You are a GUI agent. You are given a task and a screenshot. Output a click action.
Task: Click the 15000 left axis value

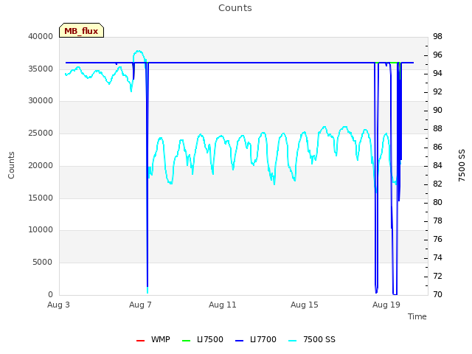pyautogui.click(x=41, y=198)
